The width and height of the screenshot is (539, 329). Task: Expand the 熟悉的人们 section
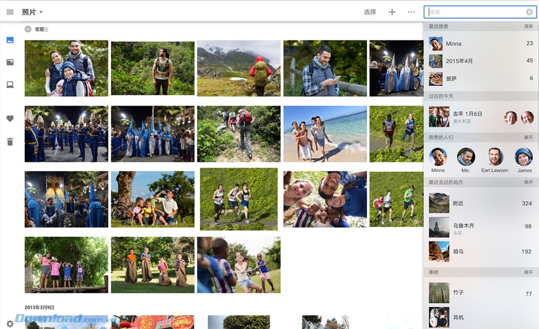point(528,137)
